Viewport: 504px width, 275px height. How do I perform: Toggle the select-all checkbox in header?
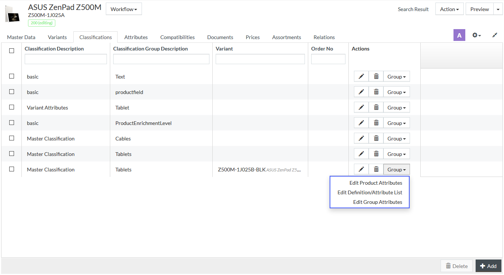(11, 51)
